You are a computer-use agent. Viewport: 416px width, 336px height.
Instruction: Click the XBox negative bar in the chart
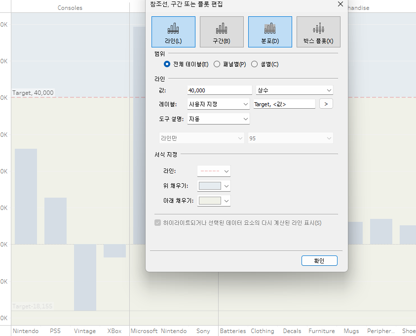coord(114,251)
